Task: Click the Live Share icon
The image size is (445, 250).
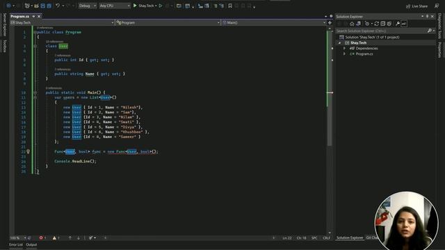Action: point(408,6)
